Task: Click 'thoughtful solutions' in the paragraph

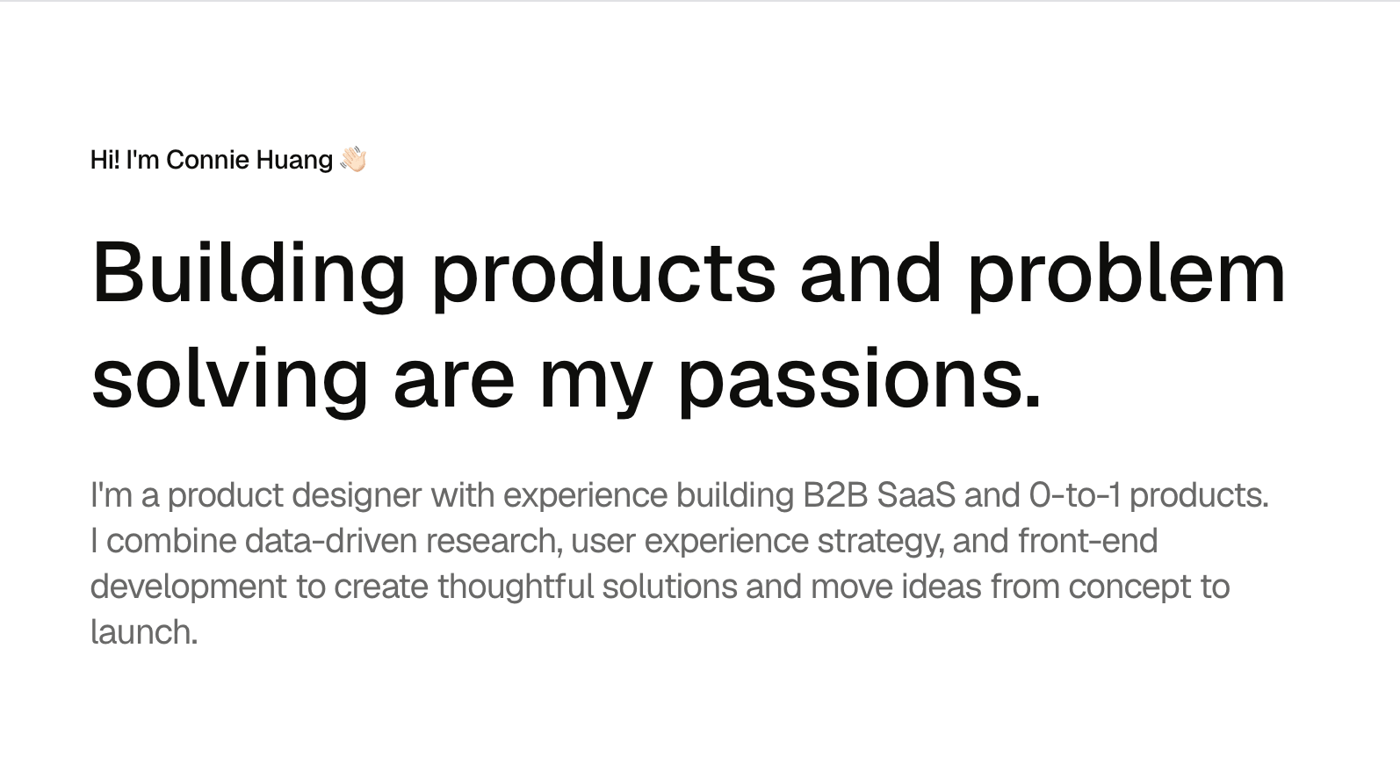Action: click(x=587, y=587)
